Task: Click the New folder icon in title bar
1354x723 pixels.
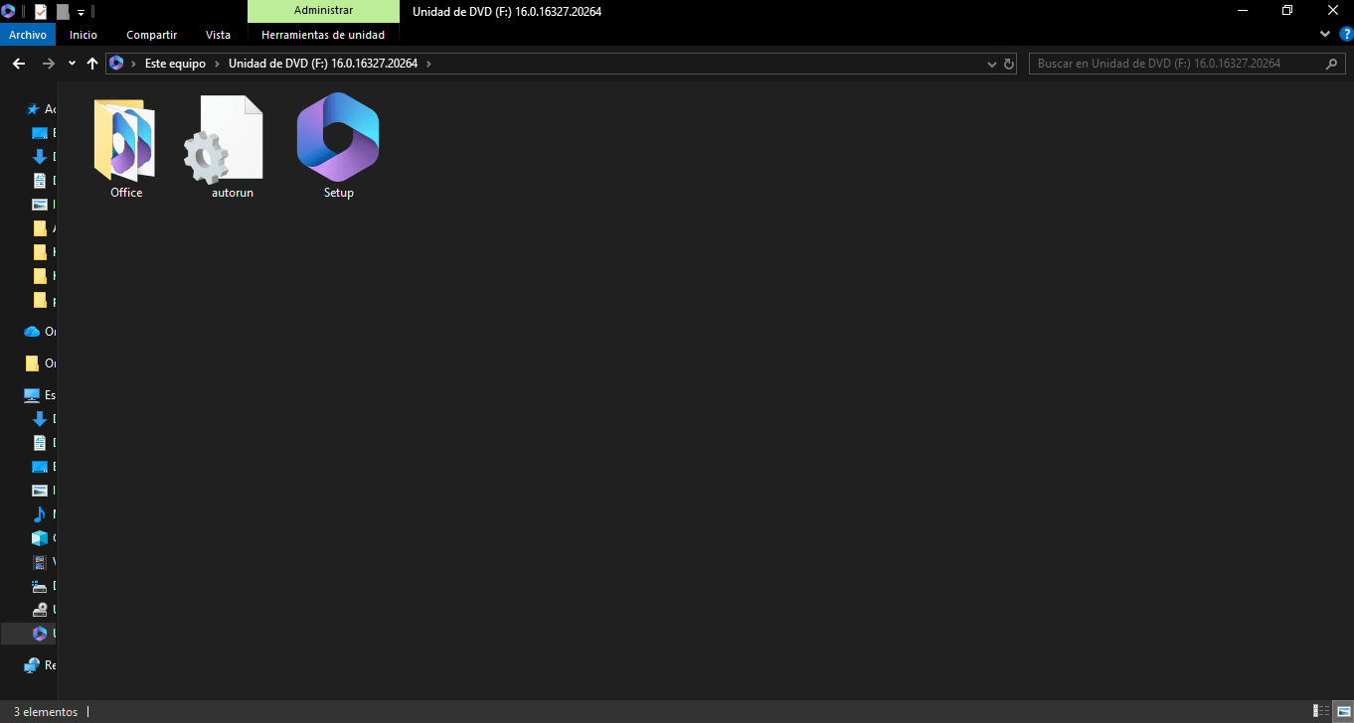Action: tap(63, 12)
